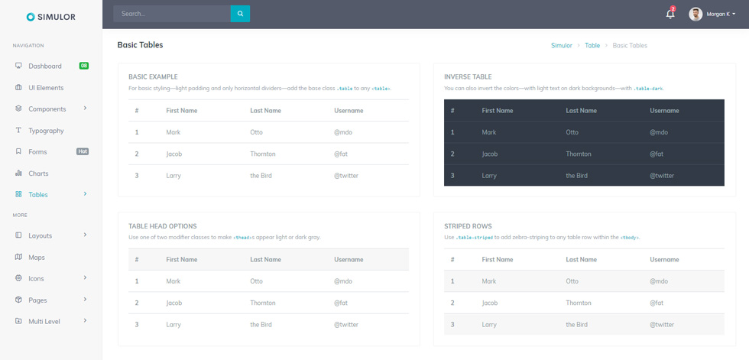Click Jacob in the Inverse Table
749x360 pixels.
pos(489,154)
